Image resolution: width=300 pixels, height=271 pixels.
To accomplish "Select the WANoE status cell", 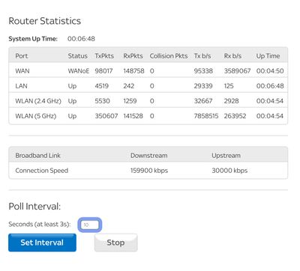I will point(79,71).
